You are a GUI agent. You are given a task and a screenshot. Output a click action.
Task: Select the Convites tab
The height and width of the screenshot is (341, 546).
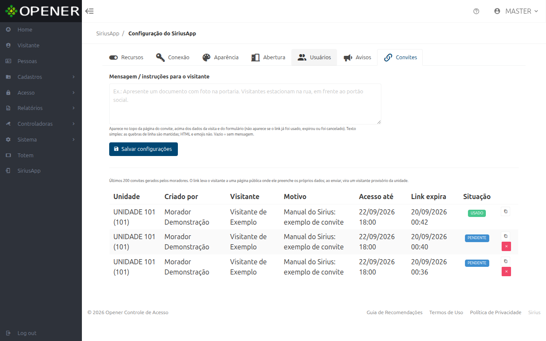[400, 57]
